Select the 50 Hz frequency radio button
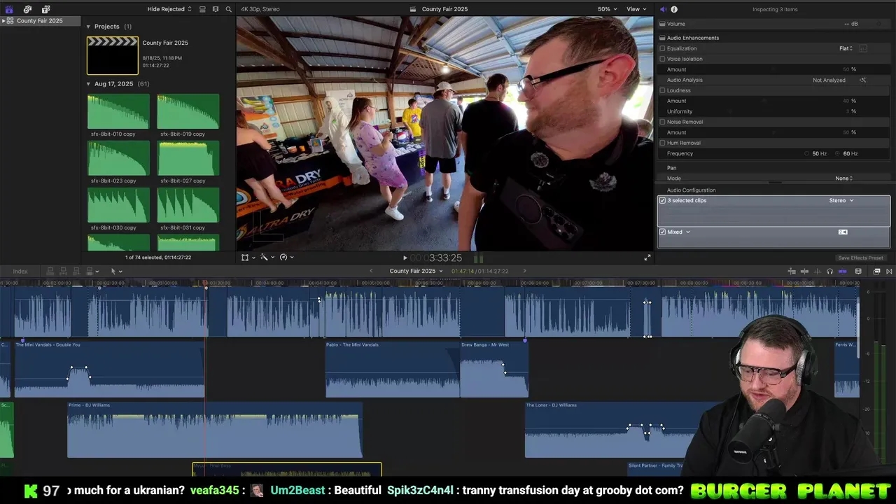The image size is (896, 504). [x=806, y=153]
